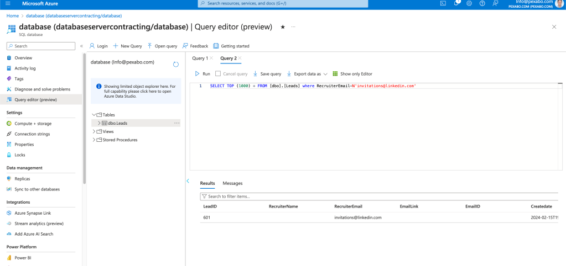Click the Home breadcrumb link

click(x=12, y=16)
